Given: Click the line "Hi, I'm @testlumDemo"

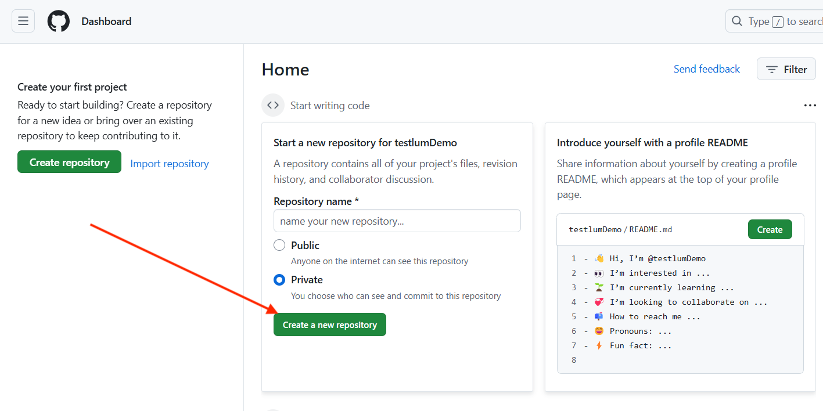Looking at the screenshot, I should [x=657, y=258].
